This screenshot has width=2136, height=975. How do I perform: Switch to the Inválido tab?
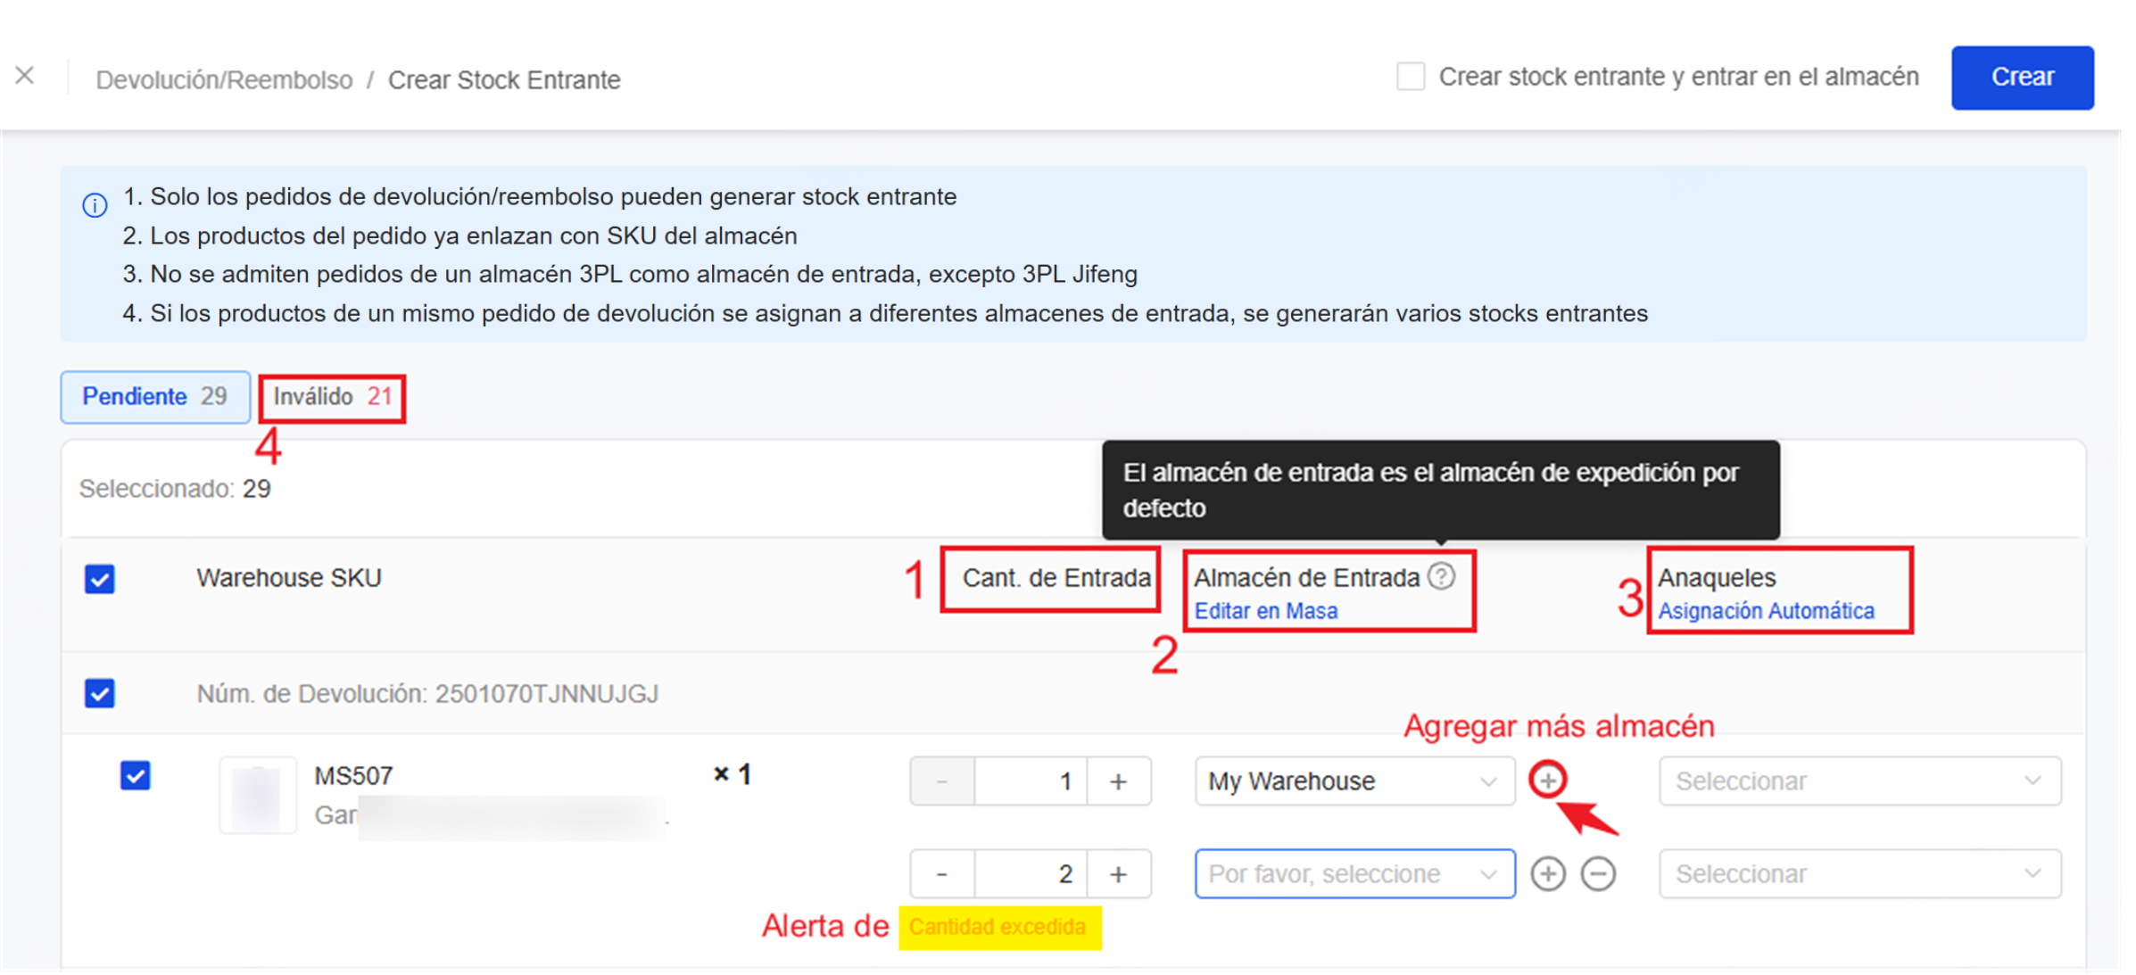click(332, 397)
